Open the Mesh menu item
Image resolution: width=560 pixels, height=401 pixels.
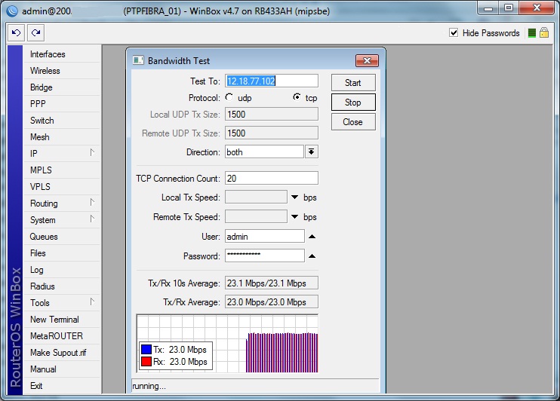tap(61, 137)
